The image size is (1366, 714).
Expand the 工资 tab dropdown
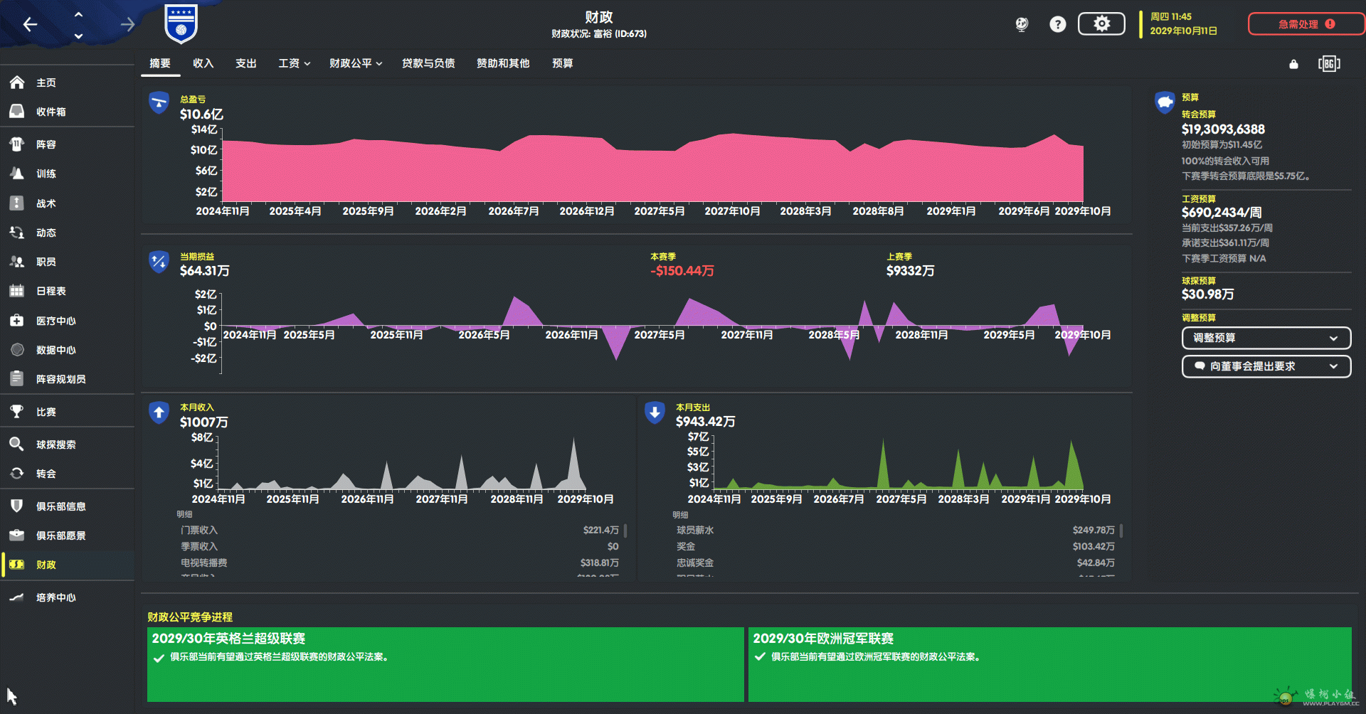(x=295, y=63)
